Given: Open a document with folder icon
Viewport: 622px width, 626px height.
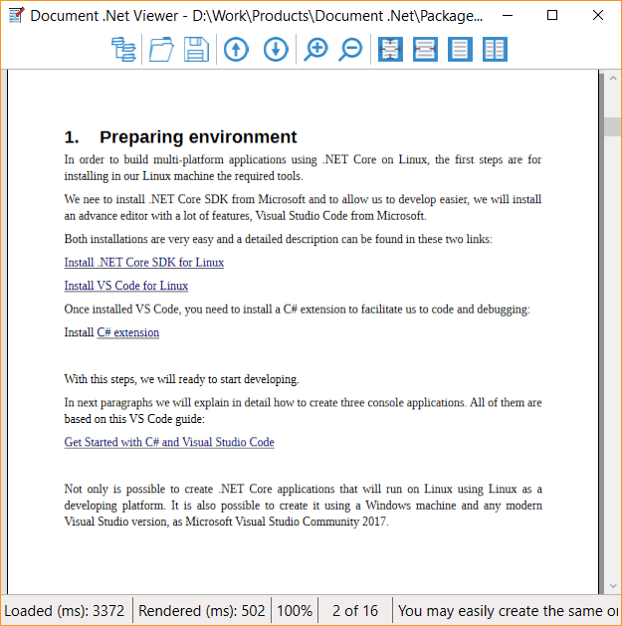Looking at the screenshot, I should click(161, 49).
